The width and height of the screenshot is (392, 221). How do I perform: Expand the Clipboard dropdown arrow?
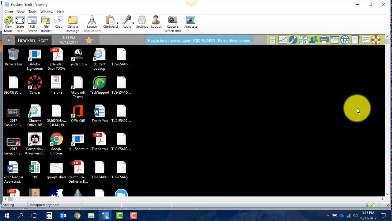117,23
